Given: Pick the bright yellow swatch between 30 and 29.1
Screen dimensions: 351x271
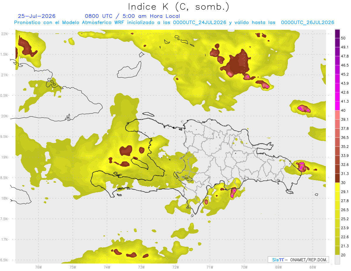Looking at the screenshot, I should click(337, 187).
